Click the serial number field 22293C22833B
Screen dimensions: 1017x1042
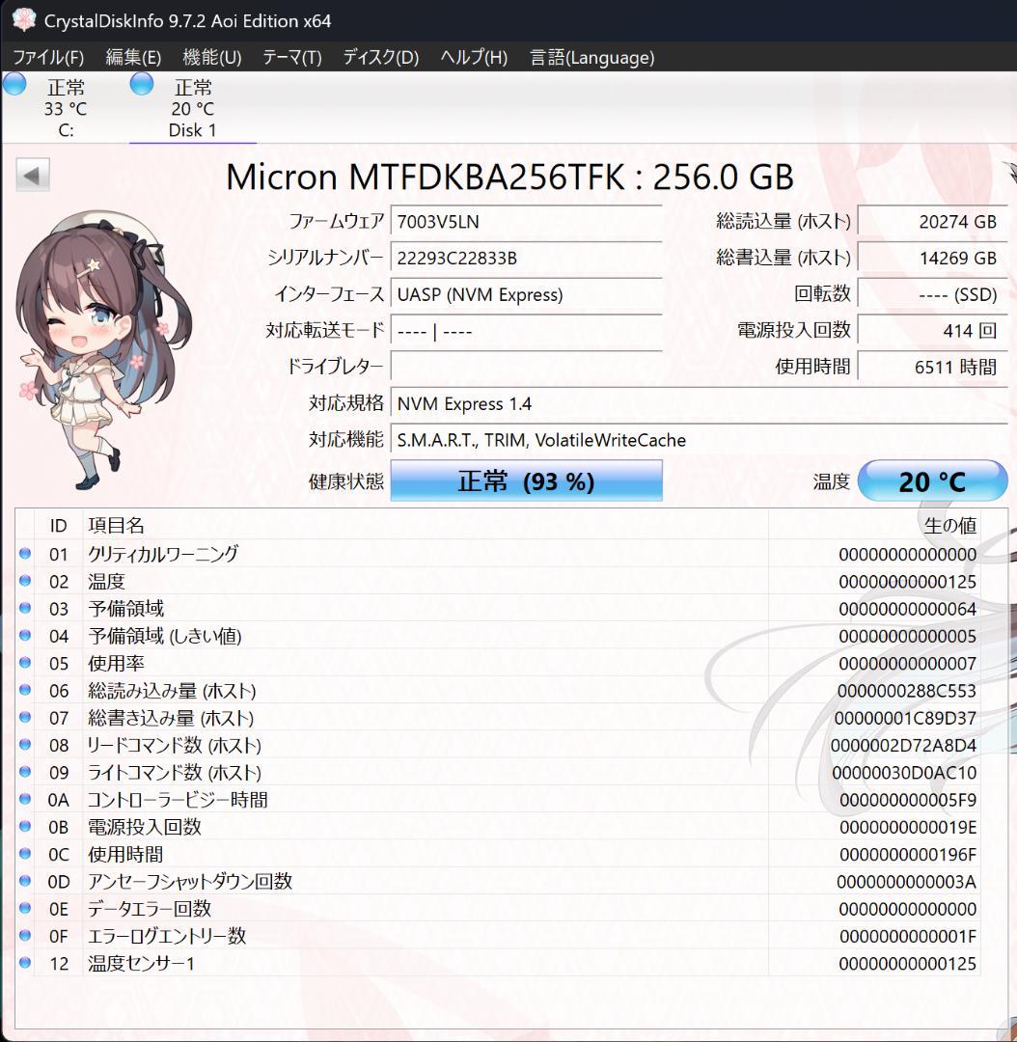pos(527,258)
